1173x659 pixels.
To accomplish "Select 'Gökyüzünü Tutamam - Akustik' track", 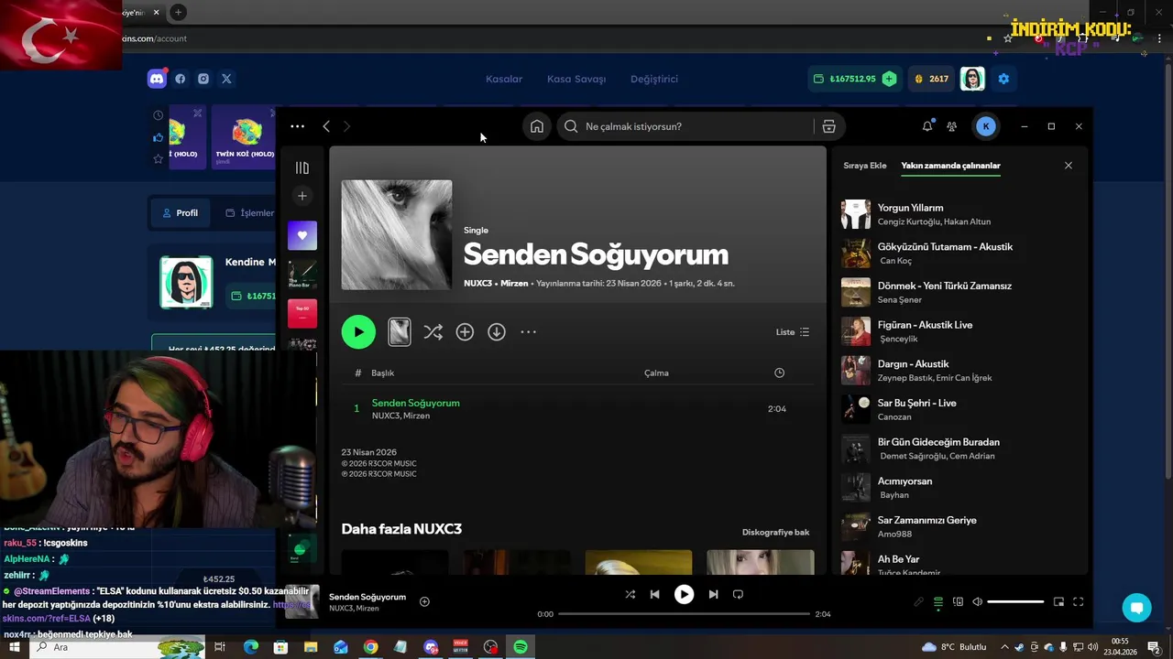I will (x=959, y=254).
